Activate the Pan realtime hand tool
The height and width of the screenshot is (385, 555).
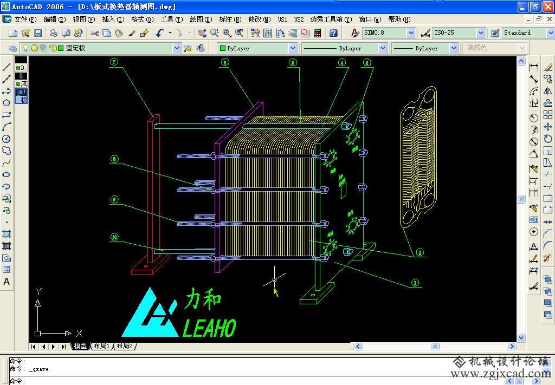202,33
